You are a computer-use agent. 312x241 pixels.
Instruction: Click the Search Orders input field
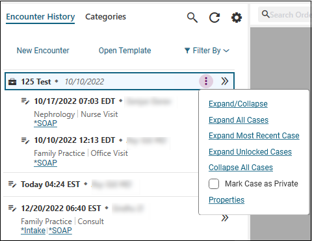click(x=285, y=15)
